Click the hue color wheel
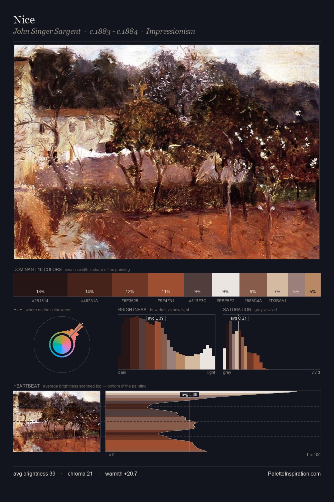 pyautogui.click(x=62, y=344)
